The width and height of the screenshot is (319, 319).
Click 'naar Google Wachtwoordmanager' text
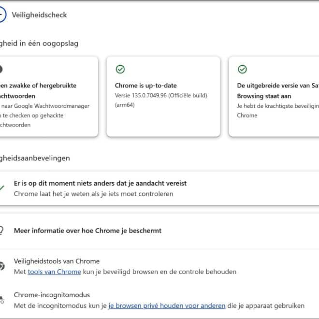(45, 106)
